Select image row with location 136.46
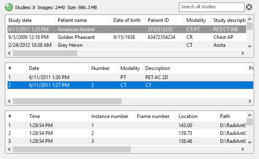The image size is (259, 159). click(x=127, y=141)
